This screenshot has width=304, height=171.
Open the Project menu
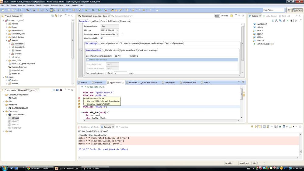click(x=46, y=5)
